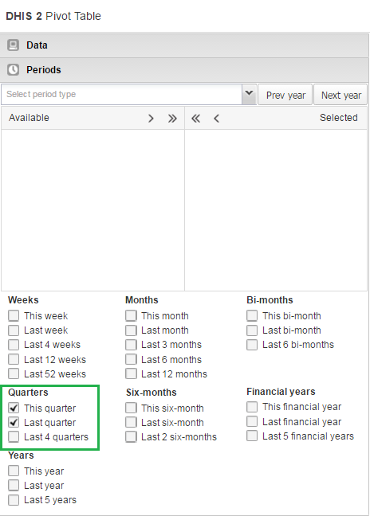The width and height of the screenshot is (370, 516).
Task: Uncheck the Last quarter checkbox
Action: click(x=14, y=422)
